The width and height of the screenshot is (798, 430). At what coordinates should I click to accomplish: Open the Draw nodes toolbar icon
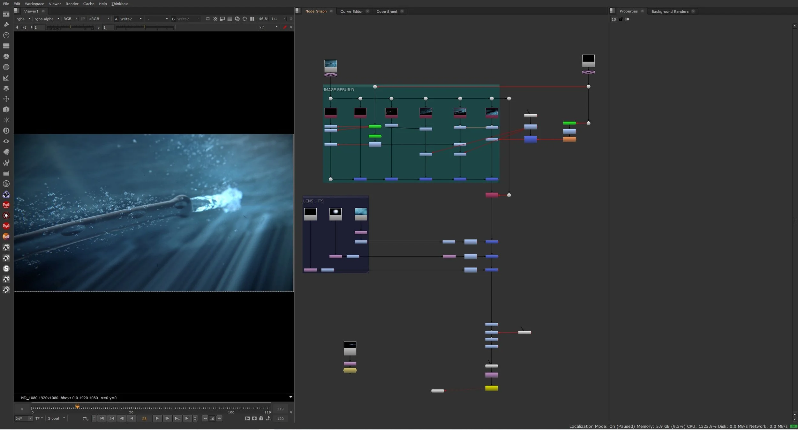point(6,25)
